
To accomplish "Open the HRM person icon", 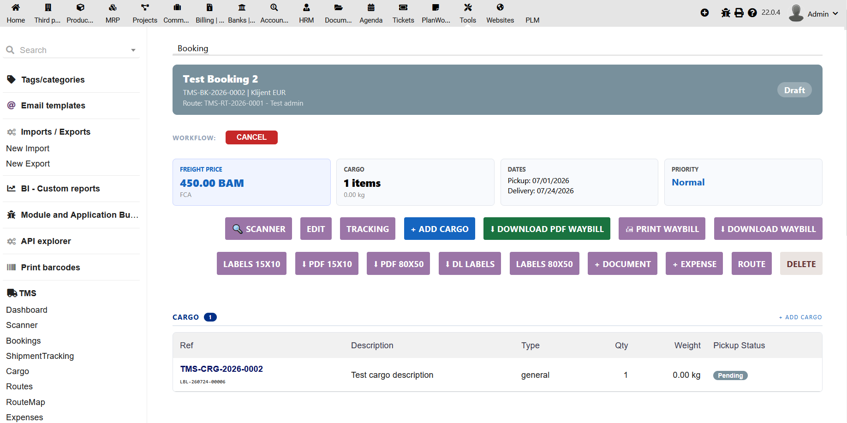I will pos(306,7).
